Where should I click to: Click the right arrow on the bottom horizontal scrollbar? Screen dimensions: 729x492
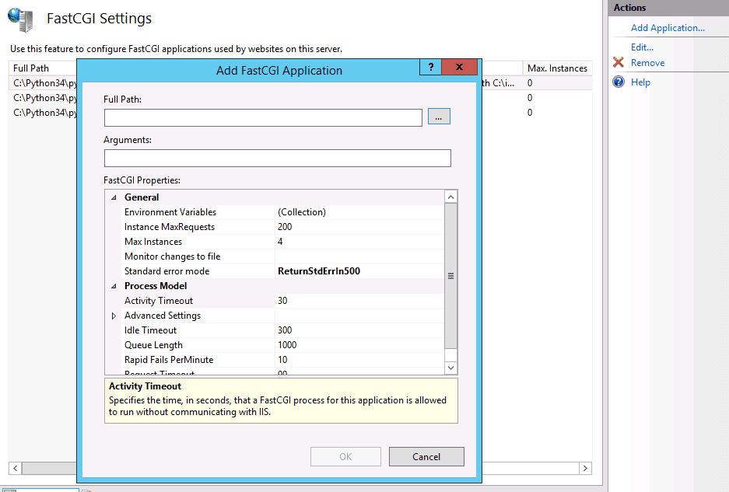coord(585,468)
